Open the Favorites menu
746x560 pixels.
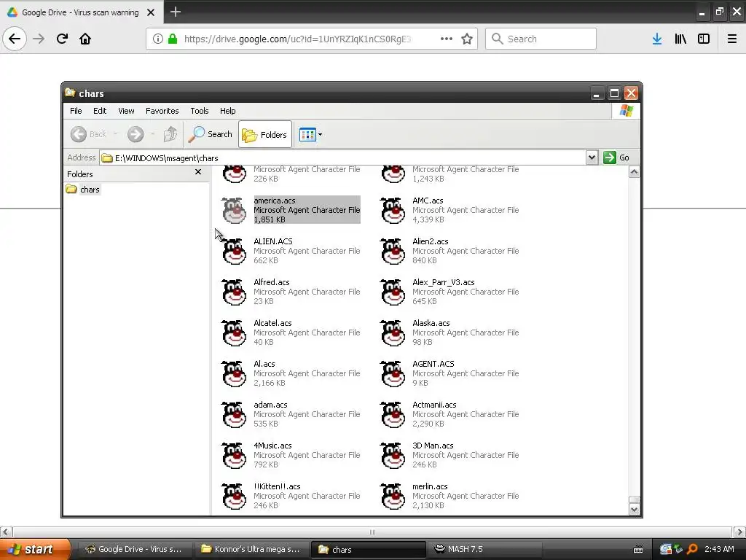pyautogui.click(x=162, y=111)
